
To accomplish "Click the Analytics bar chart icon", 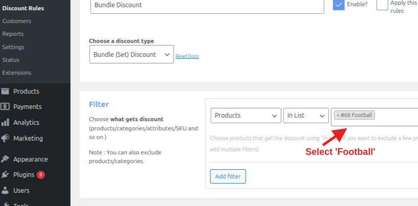I will 5,123.
